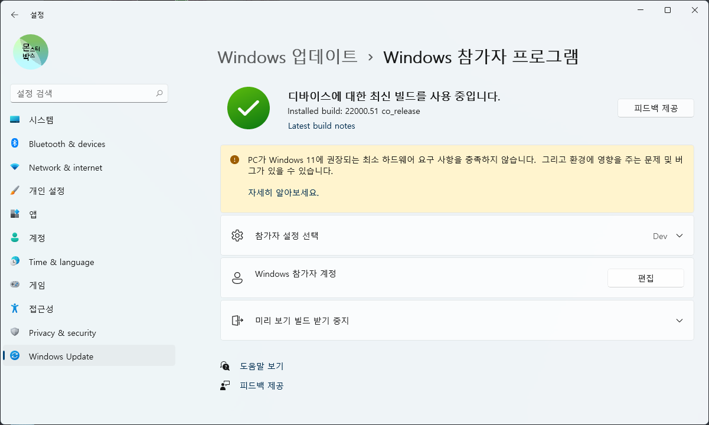Select Windows Update in sidebar

coord(89,356)
